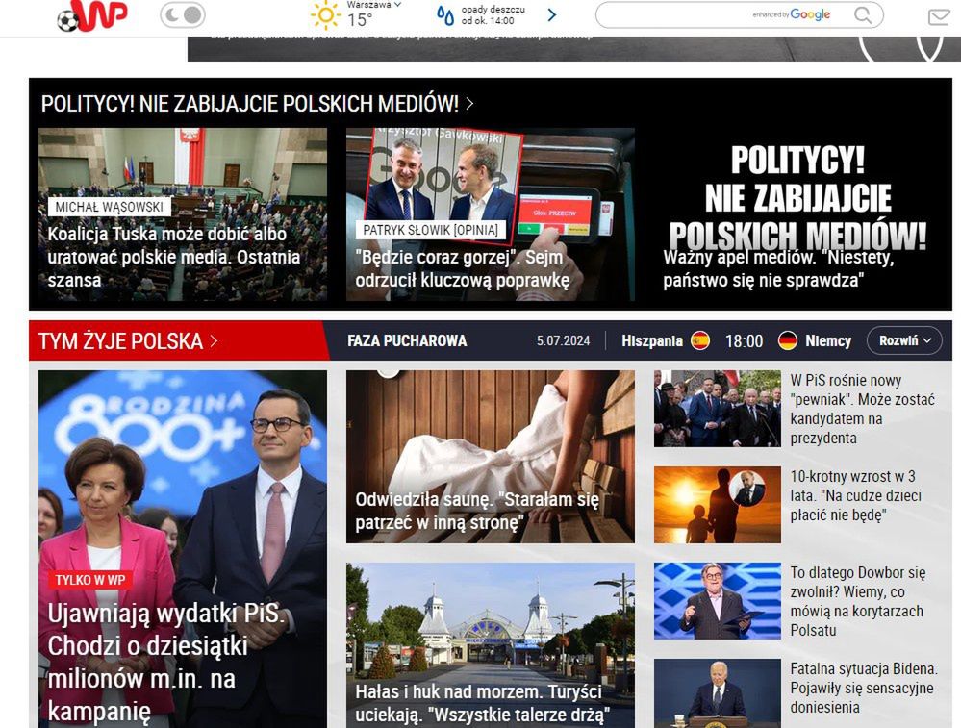
Task: Click the rain drops forecast icon
Action: 445,15
